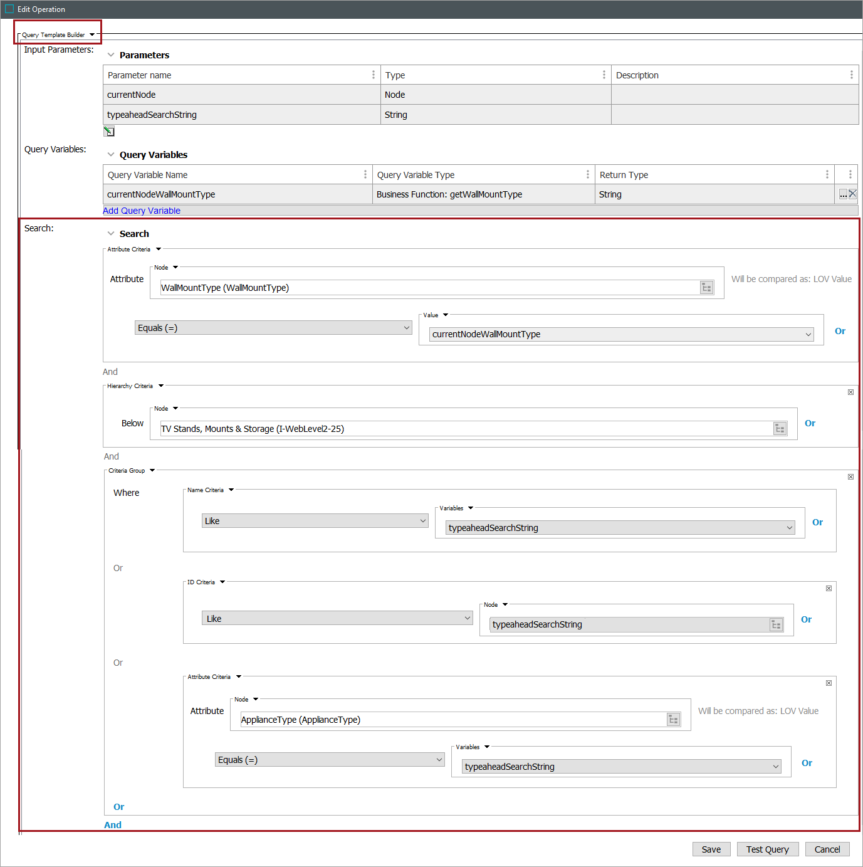Viewport: 863px width, 867px height.
Task: Save the edited operation
Action: 711,849
